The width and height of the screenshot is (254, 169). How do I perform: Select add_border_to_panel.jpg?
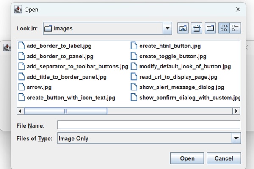pyautogui.click(x=60, y=57)
